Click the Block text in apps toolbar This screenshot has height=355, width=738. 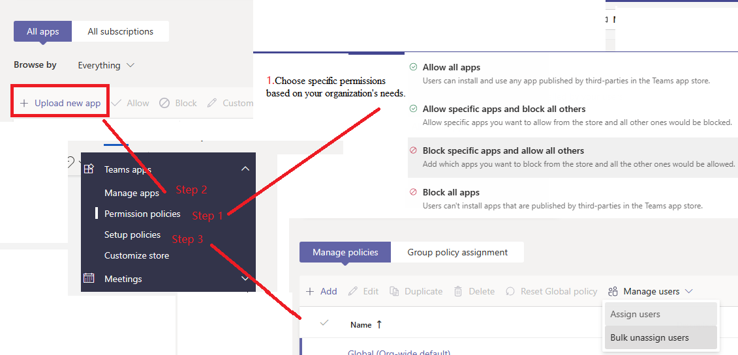click(186, 103)
